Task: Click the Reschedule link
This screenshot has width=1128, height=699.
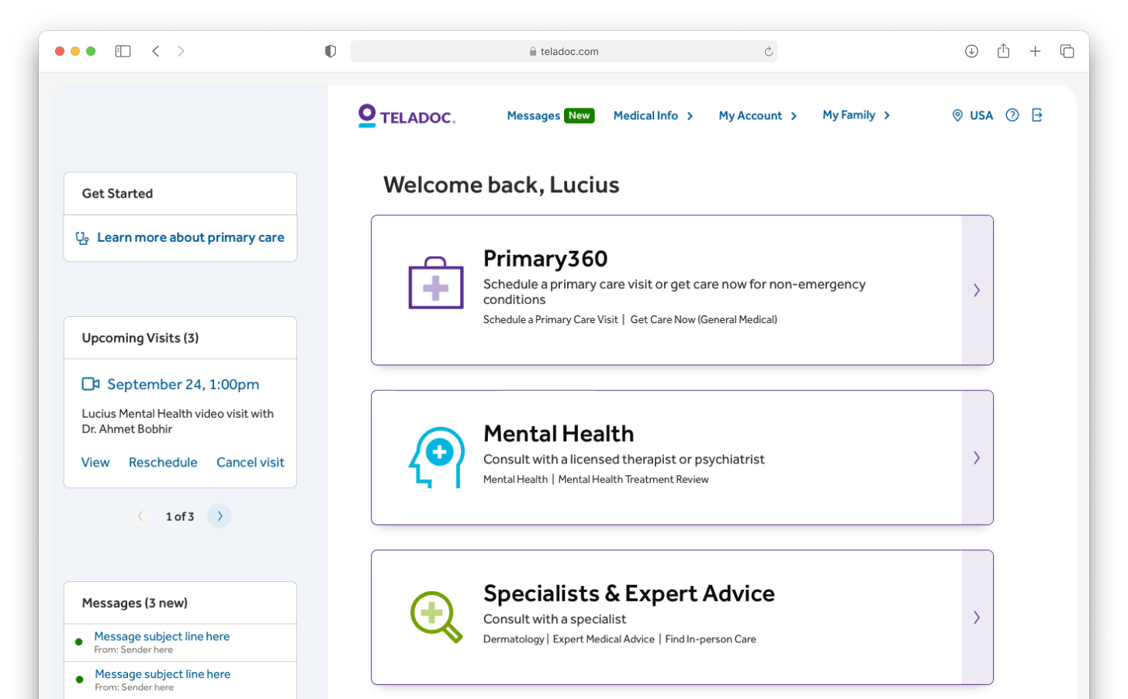Action: point(163,463)
